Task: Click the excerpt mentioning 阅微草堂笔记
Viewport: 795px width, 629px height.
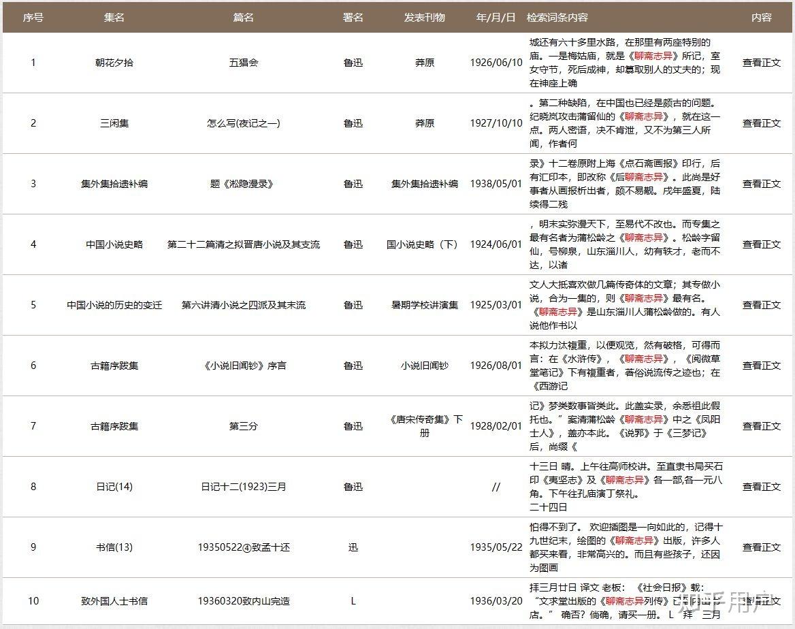Action: coord(625,366)
